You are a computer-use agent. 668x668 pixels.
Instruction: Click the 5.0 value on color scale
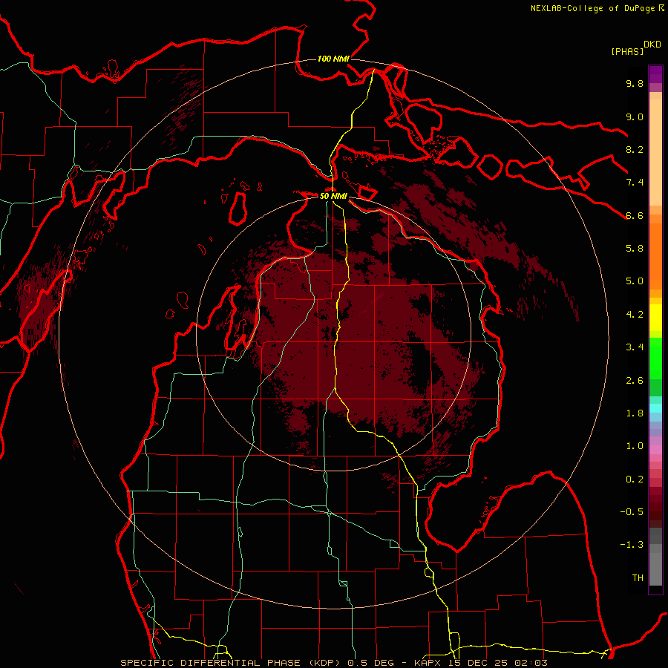coord(635,281)
